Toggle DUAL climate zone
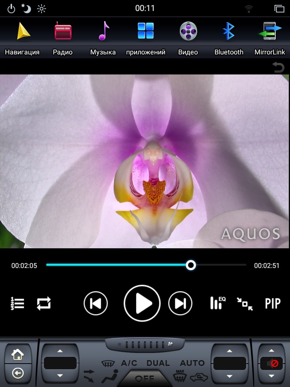The image size is (290, 387). point(158,363)
